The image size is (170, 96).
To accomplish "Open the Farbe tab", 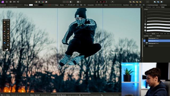I will coord(154,7).
